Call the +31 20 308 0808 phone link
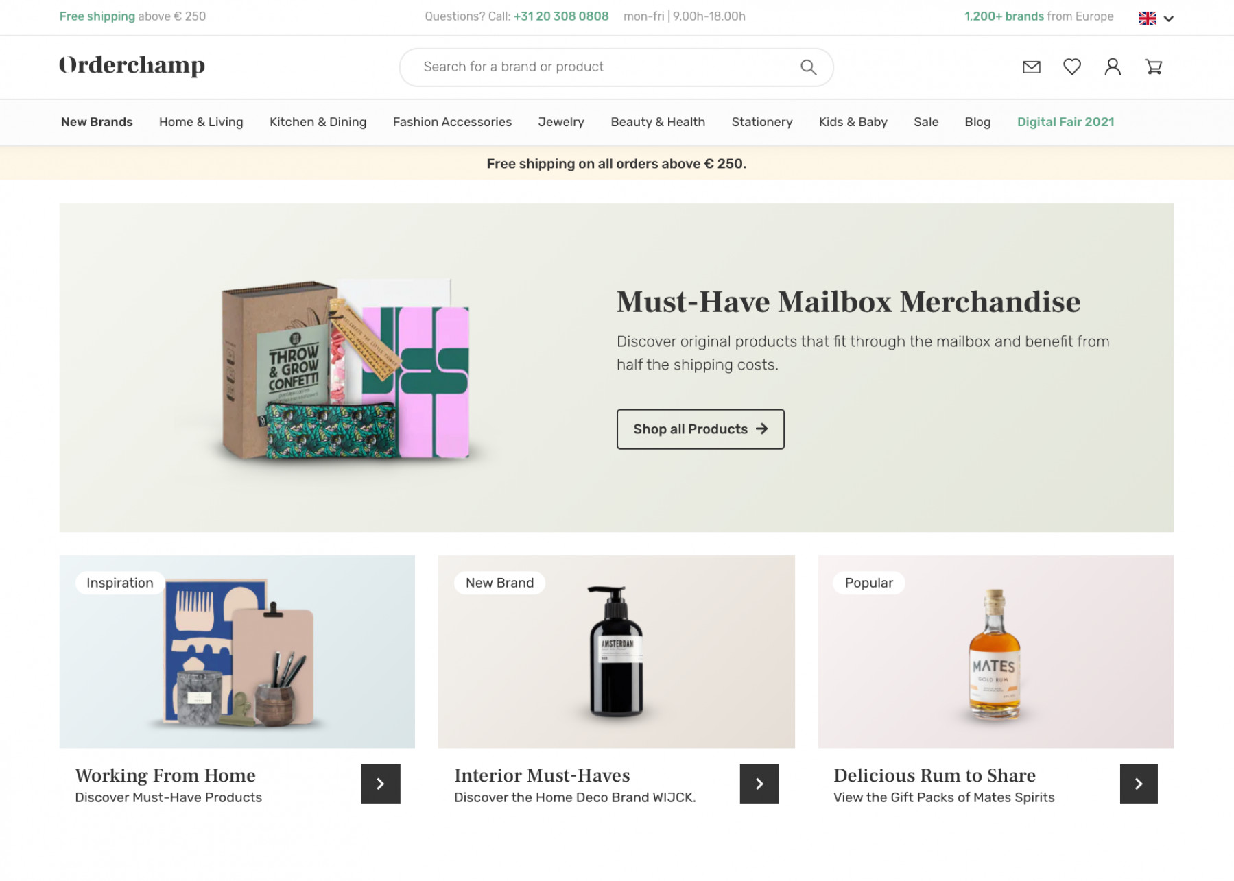1234x881 pixels. tap(560, 16)
